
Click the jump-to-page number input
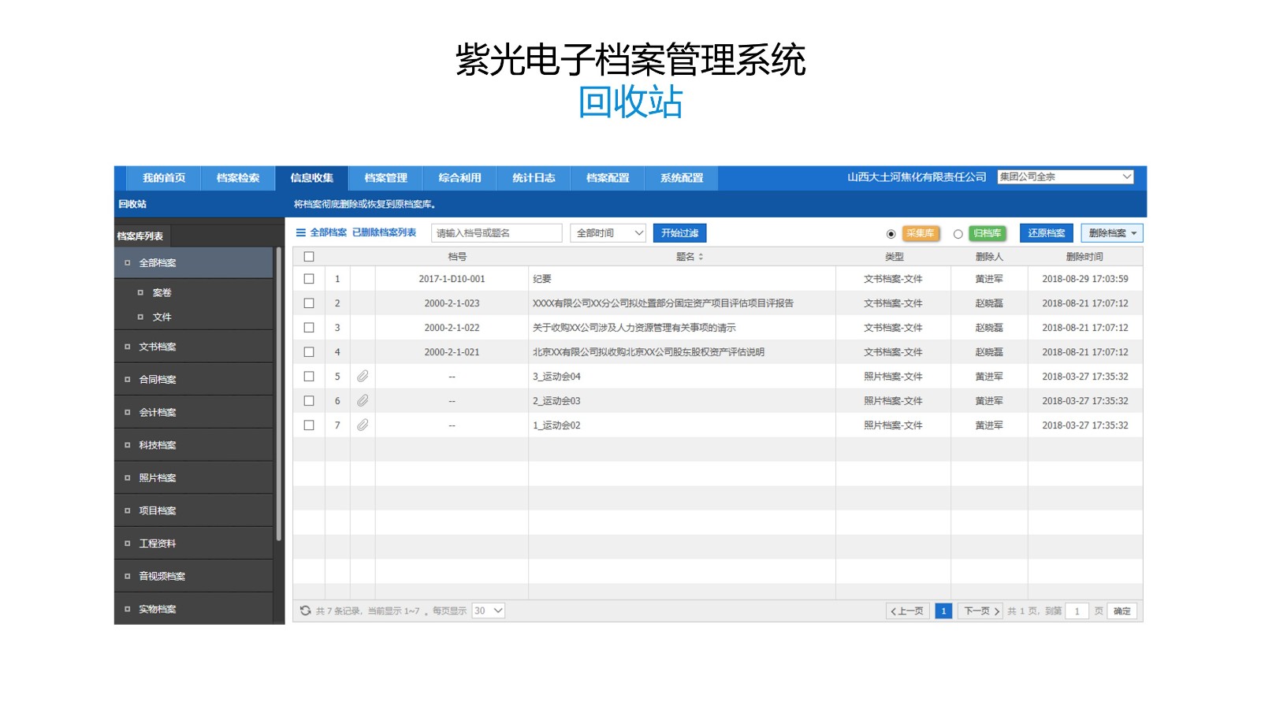pos(1077,611)
